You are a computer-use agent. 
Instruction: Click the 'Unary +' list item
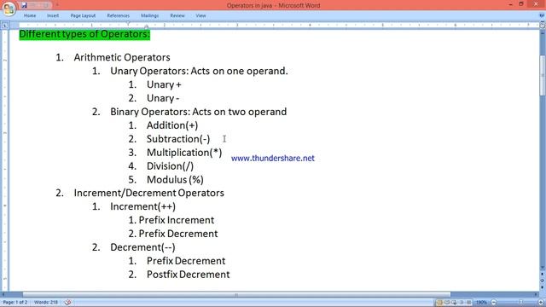[164, 84]
